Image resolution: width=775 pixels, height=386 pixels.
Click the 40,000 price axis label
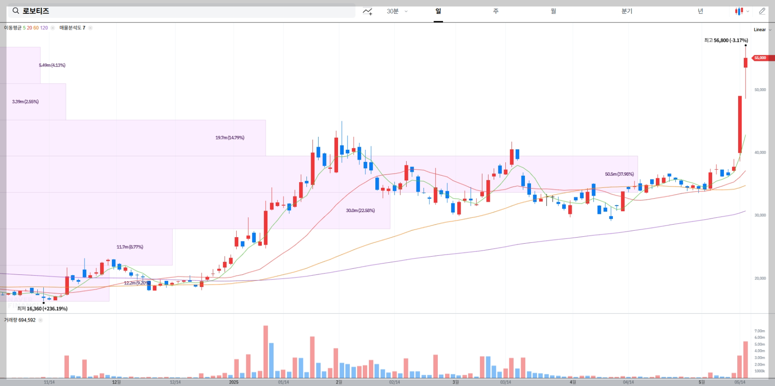click(760, 152)
